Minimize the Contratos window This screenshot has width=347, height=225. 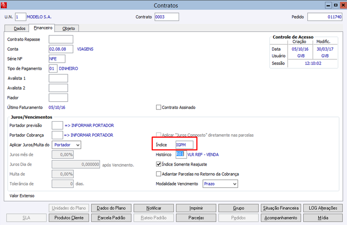click(328, 5)
